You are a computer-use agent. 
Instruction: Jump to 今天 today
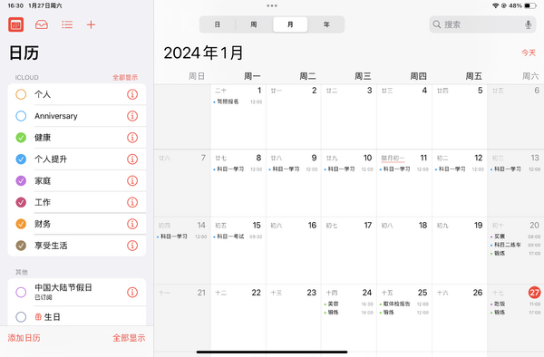(x=529, y=53)
